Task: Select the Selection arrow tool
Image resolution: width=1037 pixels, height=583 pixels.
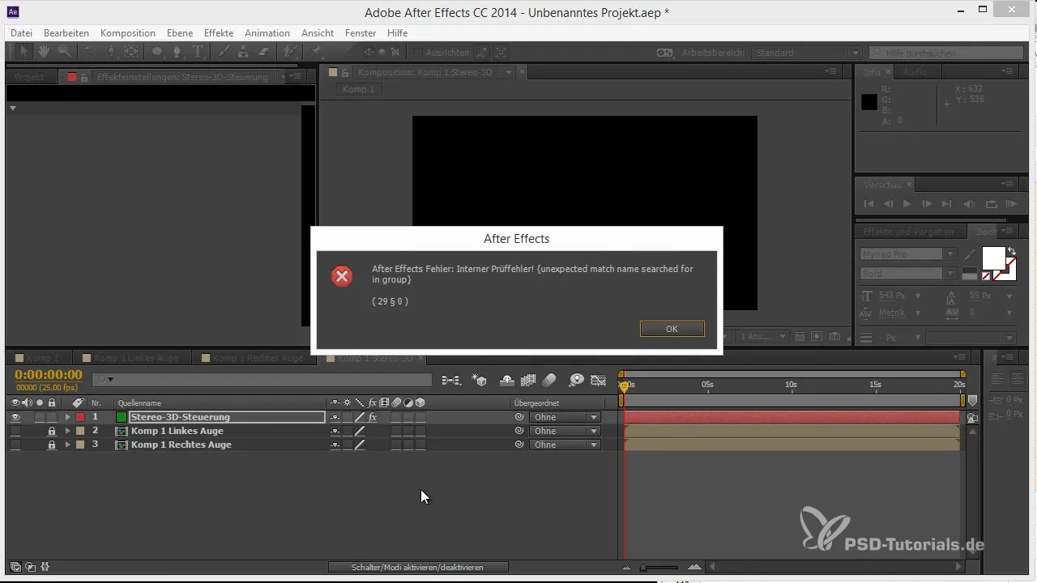Action: click(x=24, y=52)
